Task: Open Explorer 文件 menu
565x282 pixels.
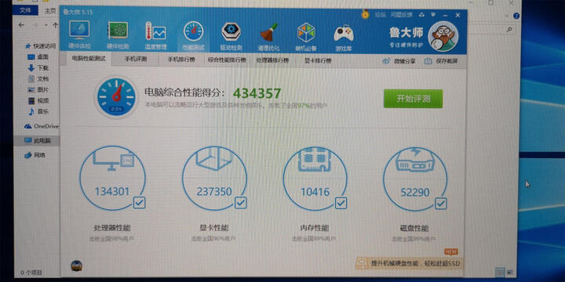Action: 25,10
